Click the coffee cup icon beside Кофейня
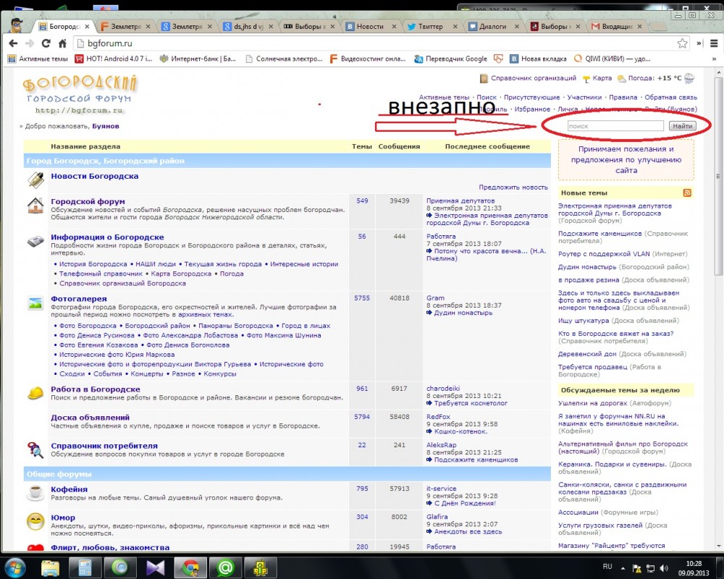Screen dimensions: 724x579 click(35, 493)
